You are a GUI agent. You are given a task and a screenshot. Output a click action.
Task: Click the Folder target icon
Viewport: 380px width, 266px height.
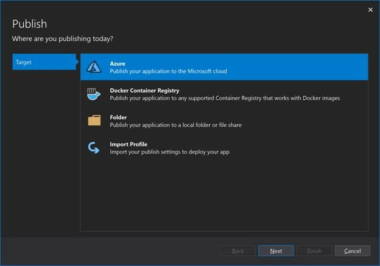pyautogui.click(x=94, y=121)
